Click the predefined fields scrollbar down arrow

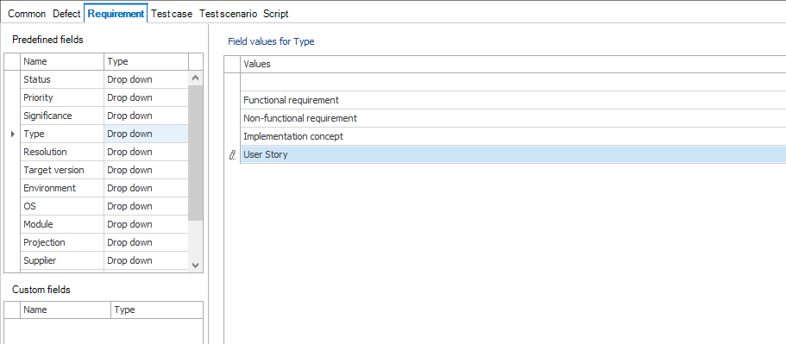(196, 265)
